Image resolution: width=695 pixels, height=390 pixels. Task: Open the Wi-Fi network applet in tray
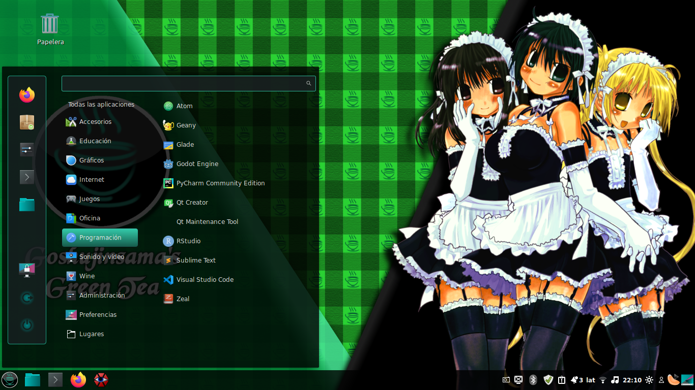tap(603, 380)
